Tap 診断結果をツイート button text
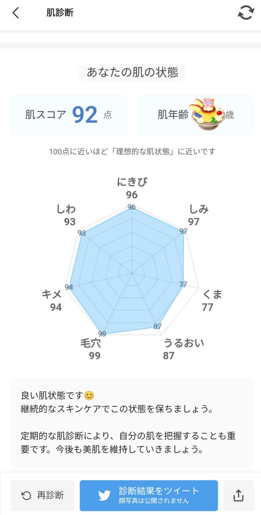This screenshot has height=515, width=261. 159,491
